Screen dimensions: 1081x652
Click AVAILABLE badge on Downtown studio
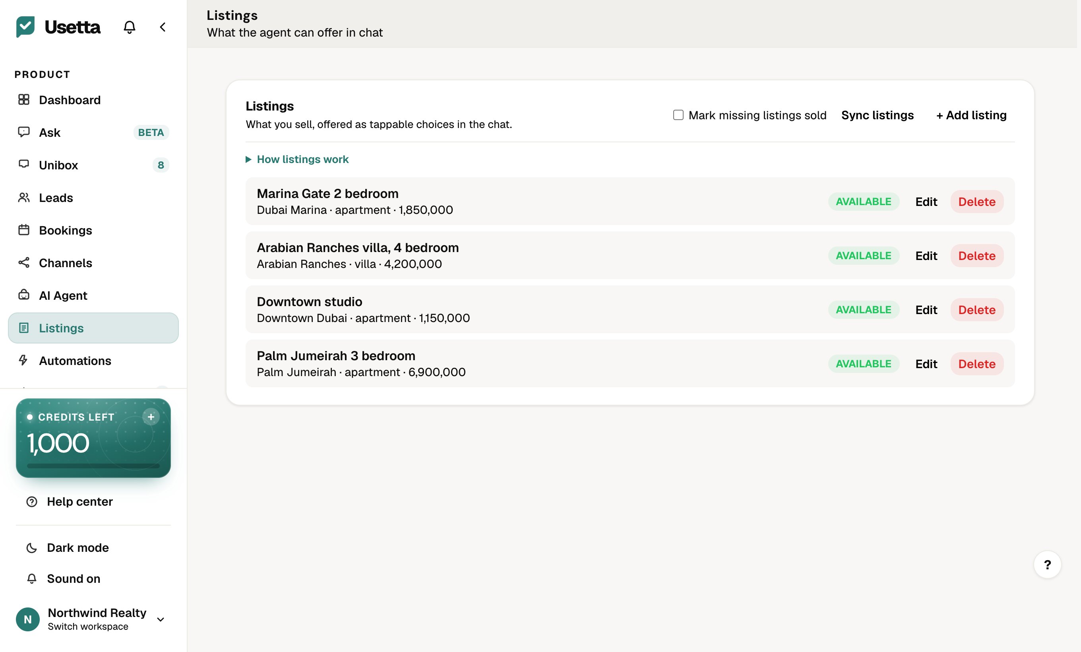[x=863, y=310]
